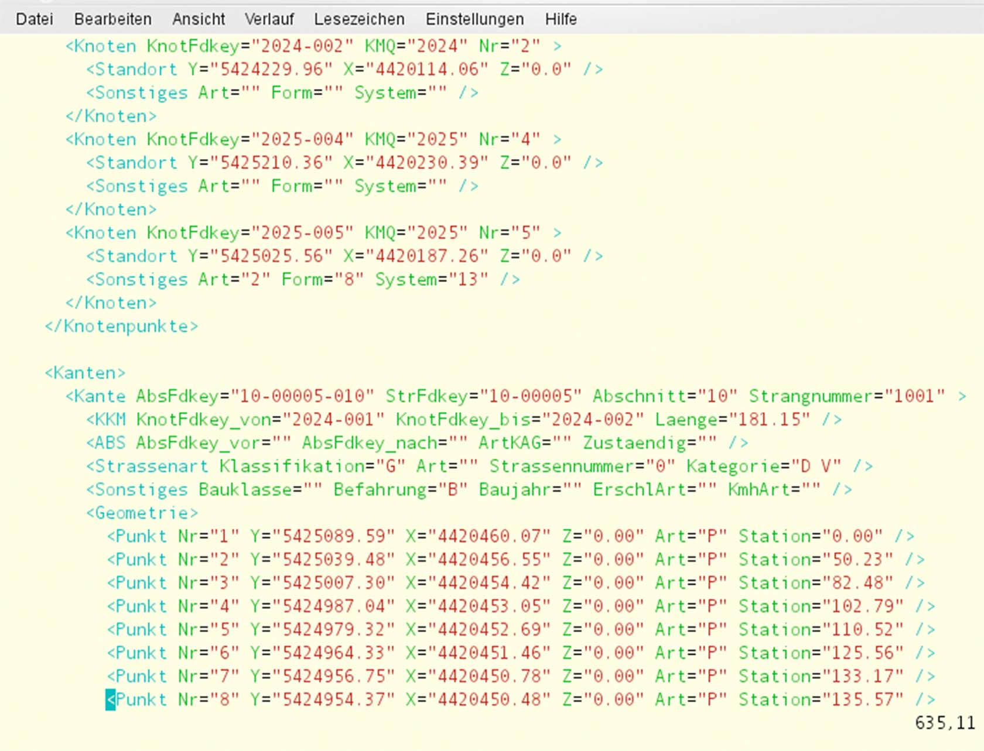Place cursor on the Geometrie tag

(142, 513)
